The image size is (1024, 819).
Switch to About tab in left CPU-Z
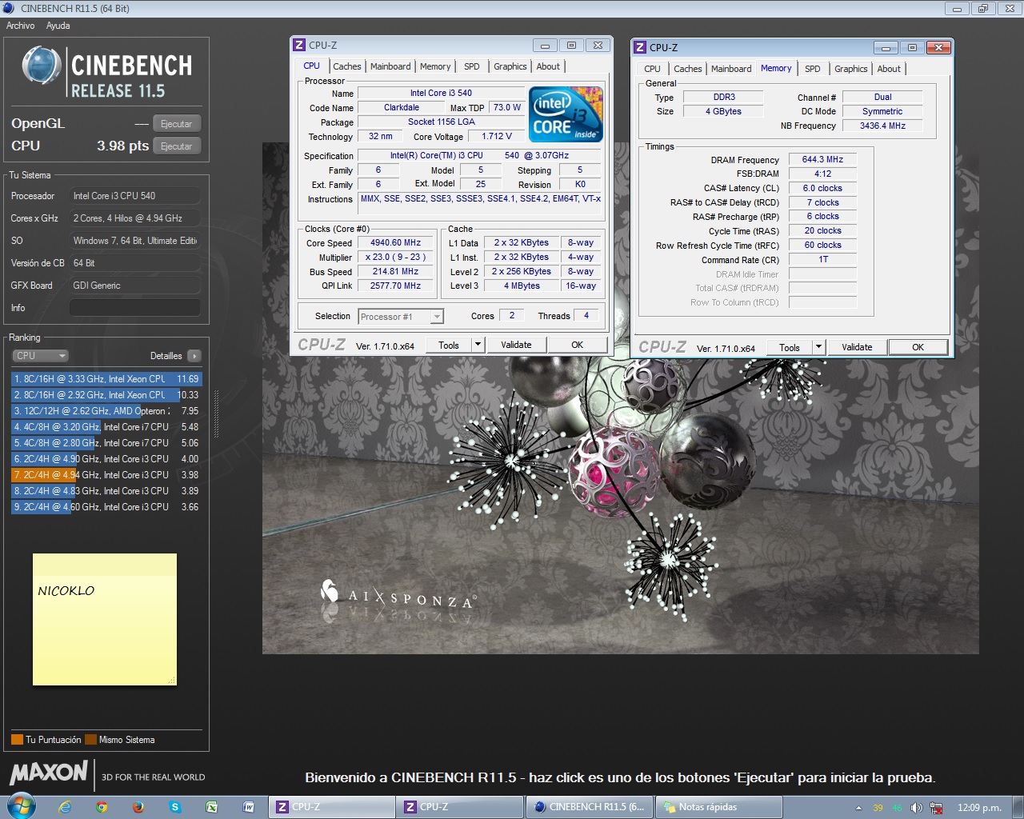[x=548, y=66]
